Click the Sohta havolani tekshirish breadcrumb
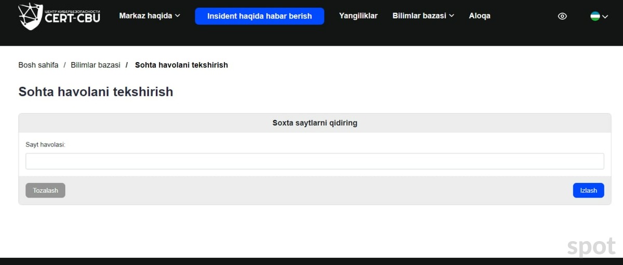Screen dimensions: 623x265 click(181, 65)
